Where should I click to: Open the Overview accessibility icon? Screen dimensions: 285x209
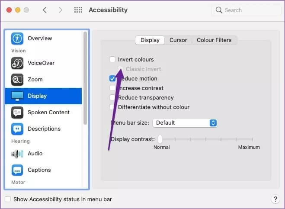(17, 39)
